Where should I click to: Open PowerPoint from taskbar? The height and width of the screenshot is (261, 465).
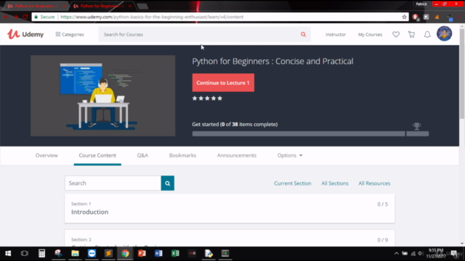[142, 254]
